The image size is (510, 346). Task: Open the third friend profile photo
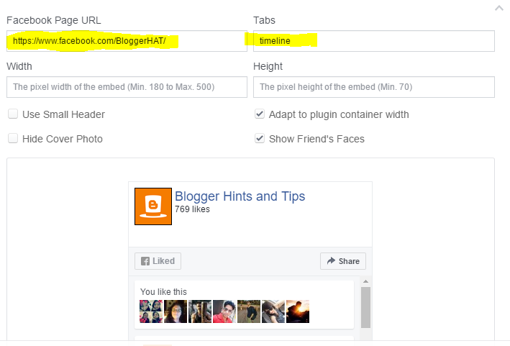tap(200, 311)
